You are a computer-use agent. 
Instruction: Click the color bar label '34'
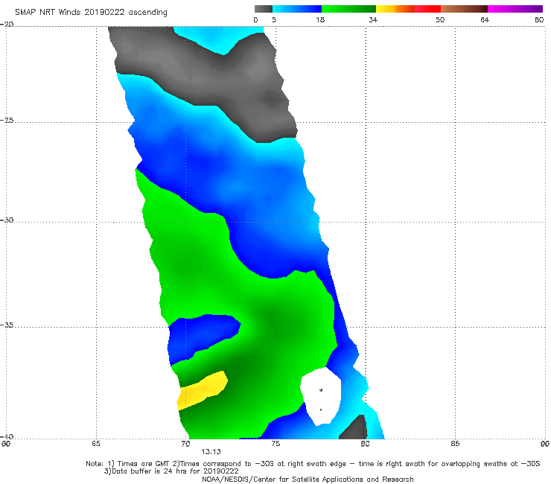coord(373,20)
